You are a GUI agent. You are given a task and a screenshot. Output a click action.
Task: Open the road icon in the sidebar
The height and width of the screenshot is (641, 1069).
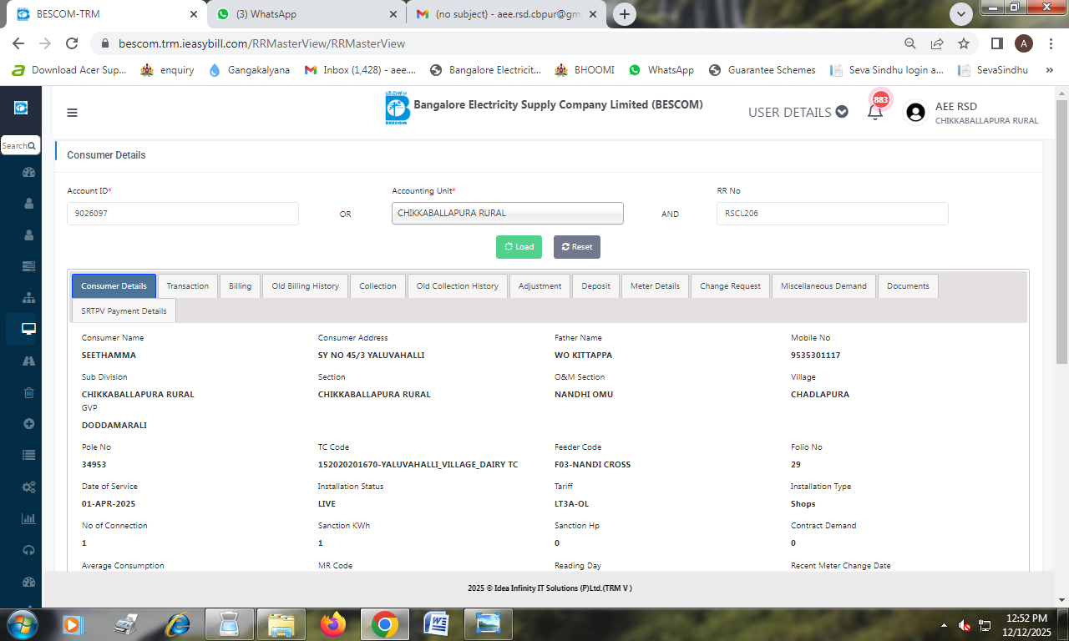click(x=28, y=361)
